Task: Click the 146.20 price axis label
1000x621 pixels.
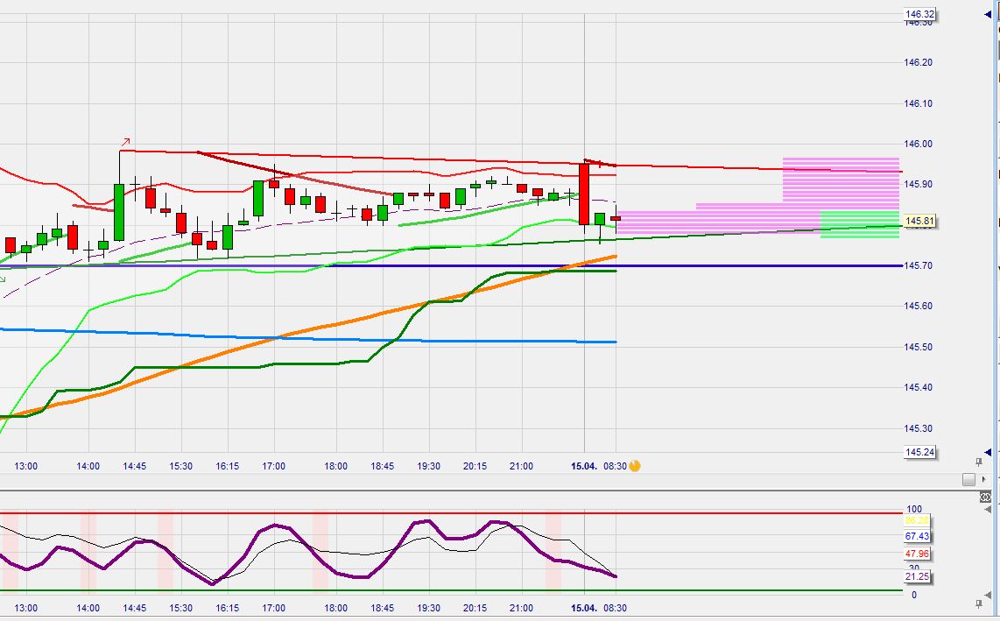Action: 918,62
